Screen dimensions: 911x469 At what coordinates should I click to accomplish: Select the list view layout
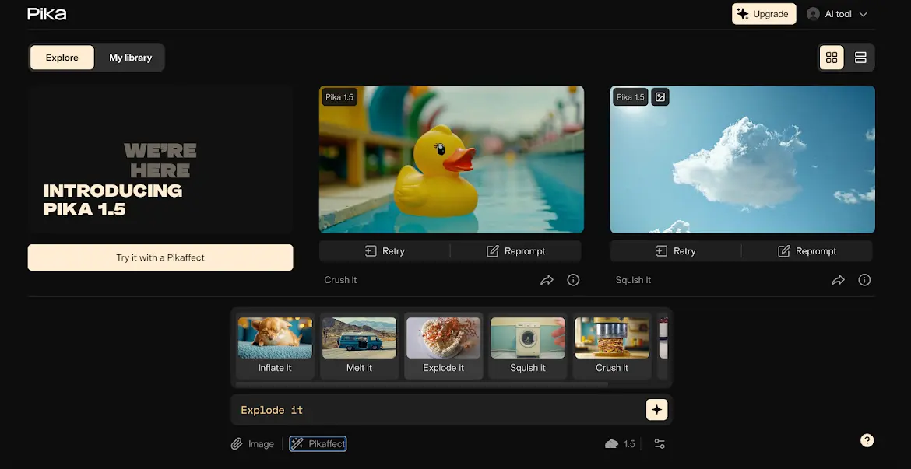[860, 58]
